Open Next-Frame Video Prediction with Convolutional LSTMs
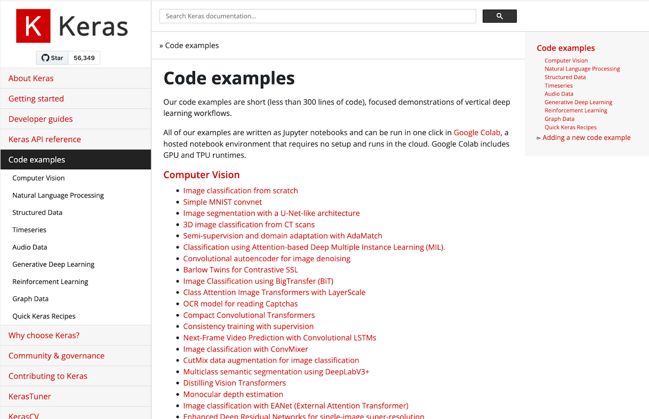The width and height of the screenshot is (649, 419). coord(280,338)
